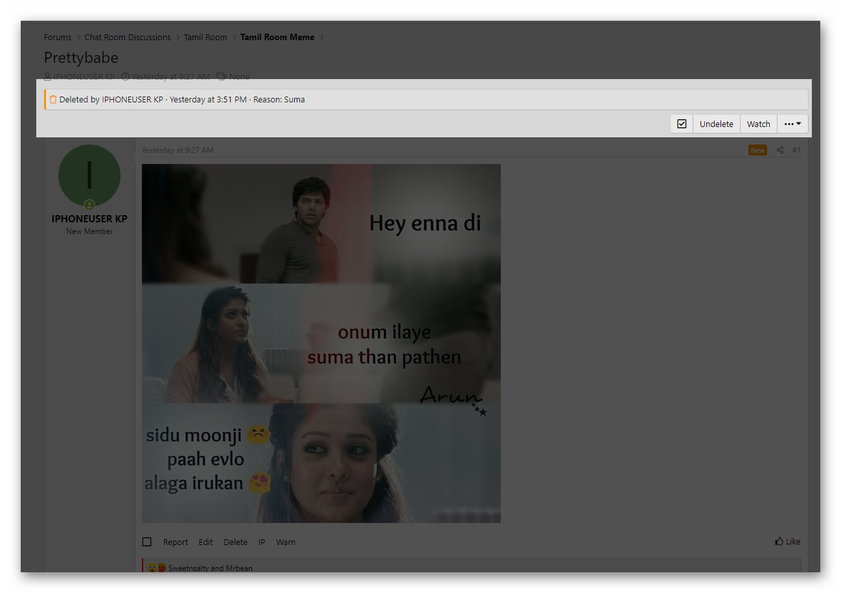Go to Chat Room Discussions breadcrumb
The image size is (841, 593).
point(128,37)
